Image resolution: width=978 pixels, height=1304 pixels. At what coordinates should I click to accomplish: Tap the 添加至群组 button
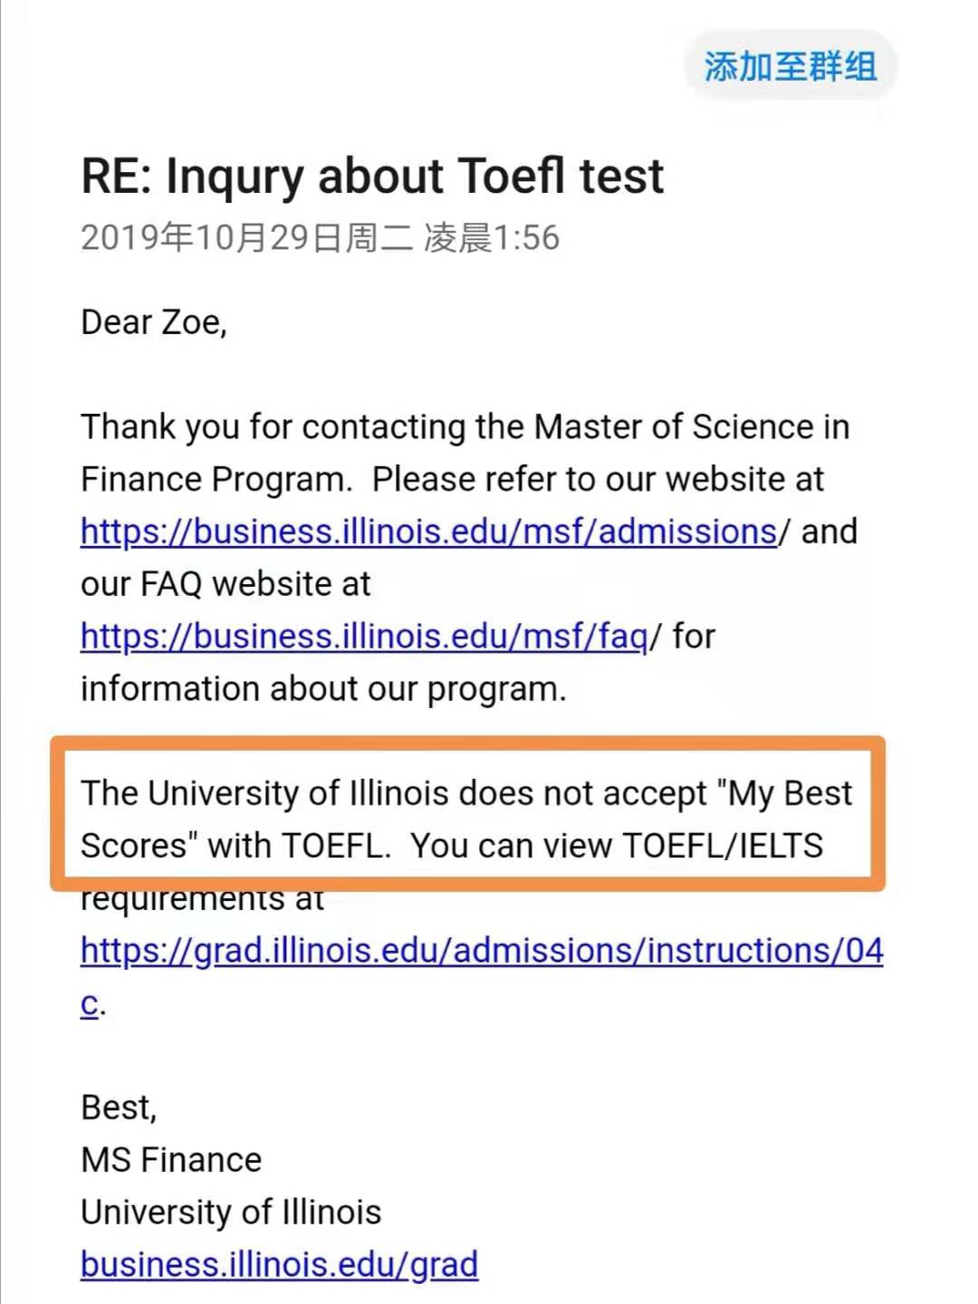(x=791, y=66)
